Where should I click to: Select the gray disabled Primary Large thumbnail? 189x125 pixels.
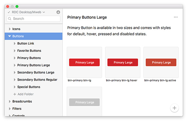tap(84, 101)
